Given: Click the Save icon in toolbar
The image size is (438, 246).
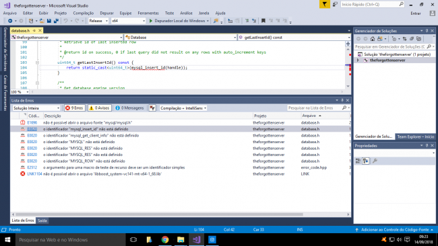Looking at the screenshot, I should [x=49, y=21].
